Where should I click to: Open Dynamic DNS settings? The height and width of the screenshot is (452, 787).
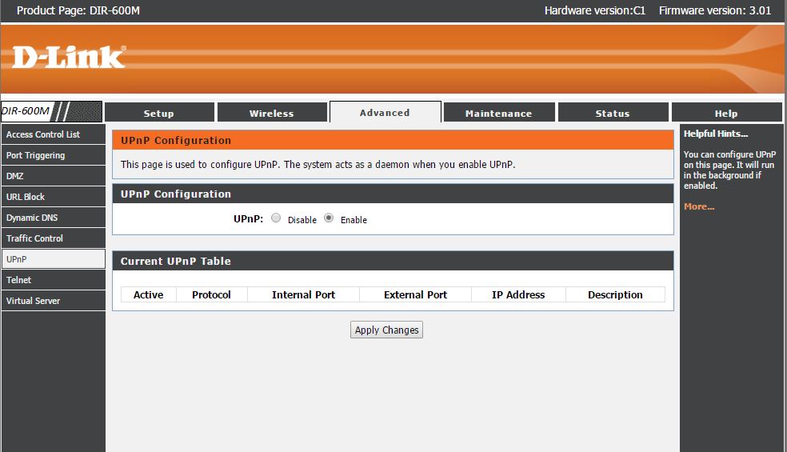click(54, 218)
